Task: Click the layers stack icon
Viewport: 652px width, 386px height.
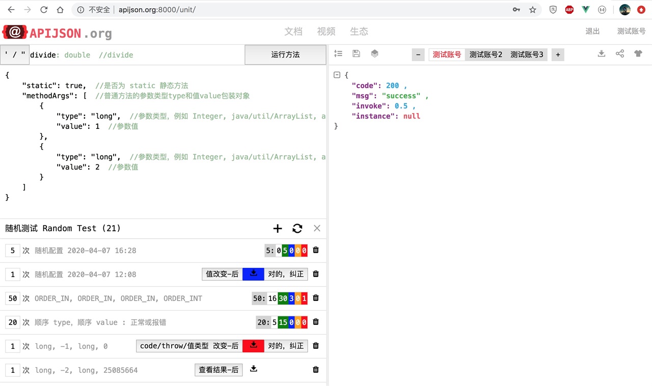Action: (x=374, y=53)
